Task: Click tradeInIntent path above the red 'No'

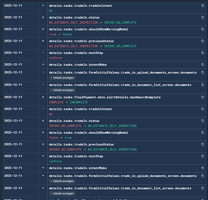Action: (x=80, y=109)
